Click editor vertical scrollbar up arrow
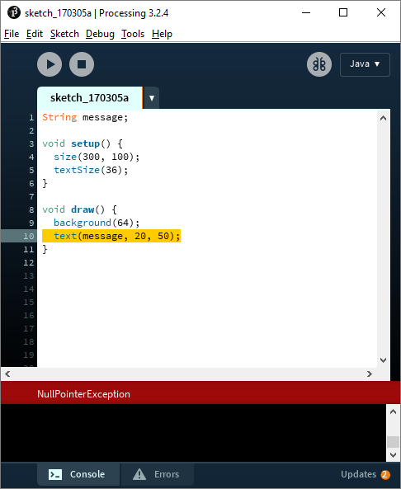This screenshot has width=401, height=489. tap(383, 118)
